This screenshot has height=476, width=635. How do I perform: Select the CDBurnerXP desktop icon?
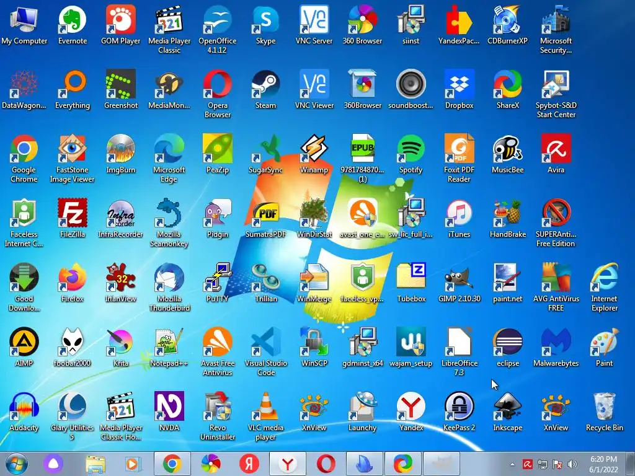pos(507,25)
